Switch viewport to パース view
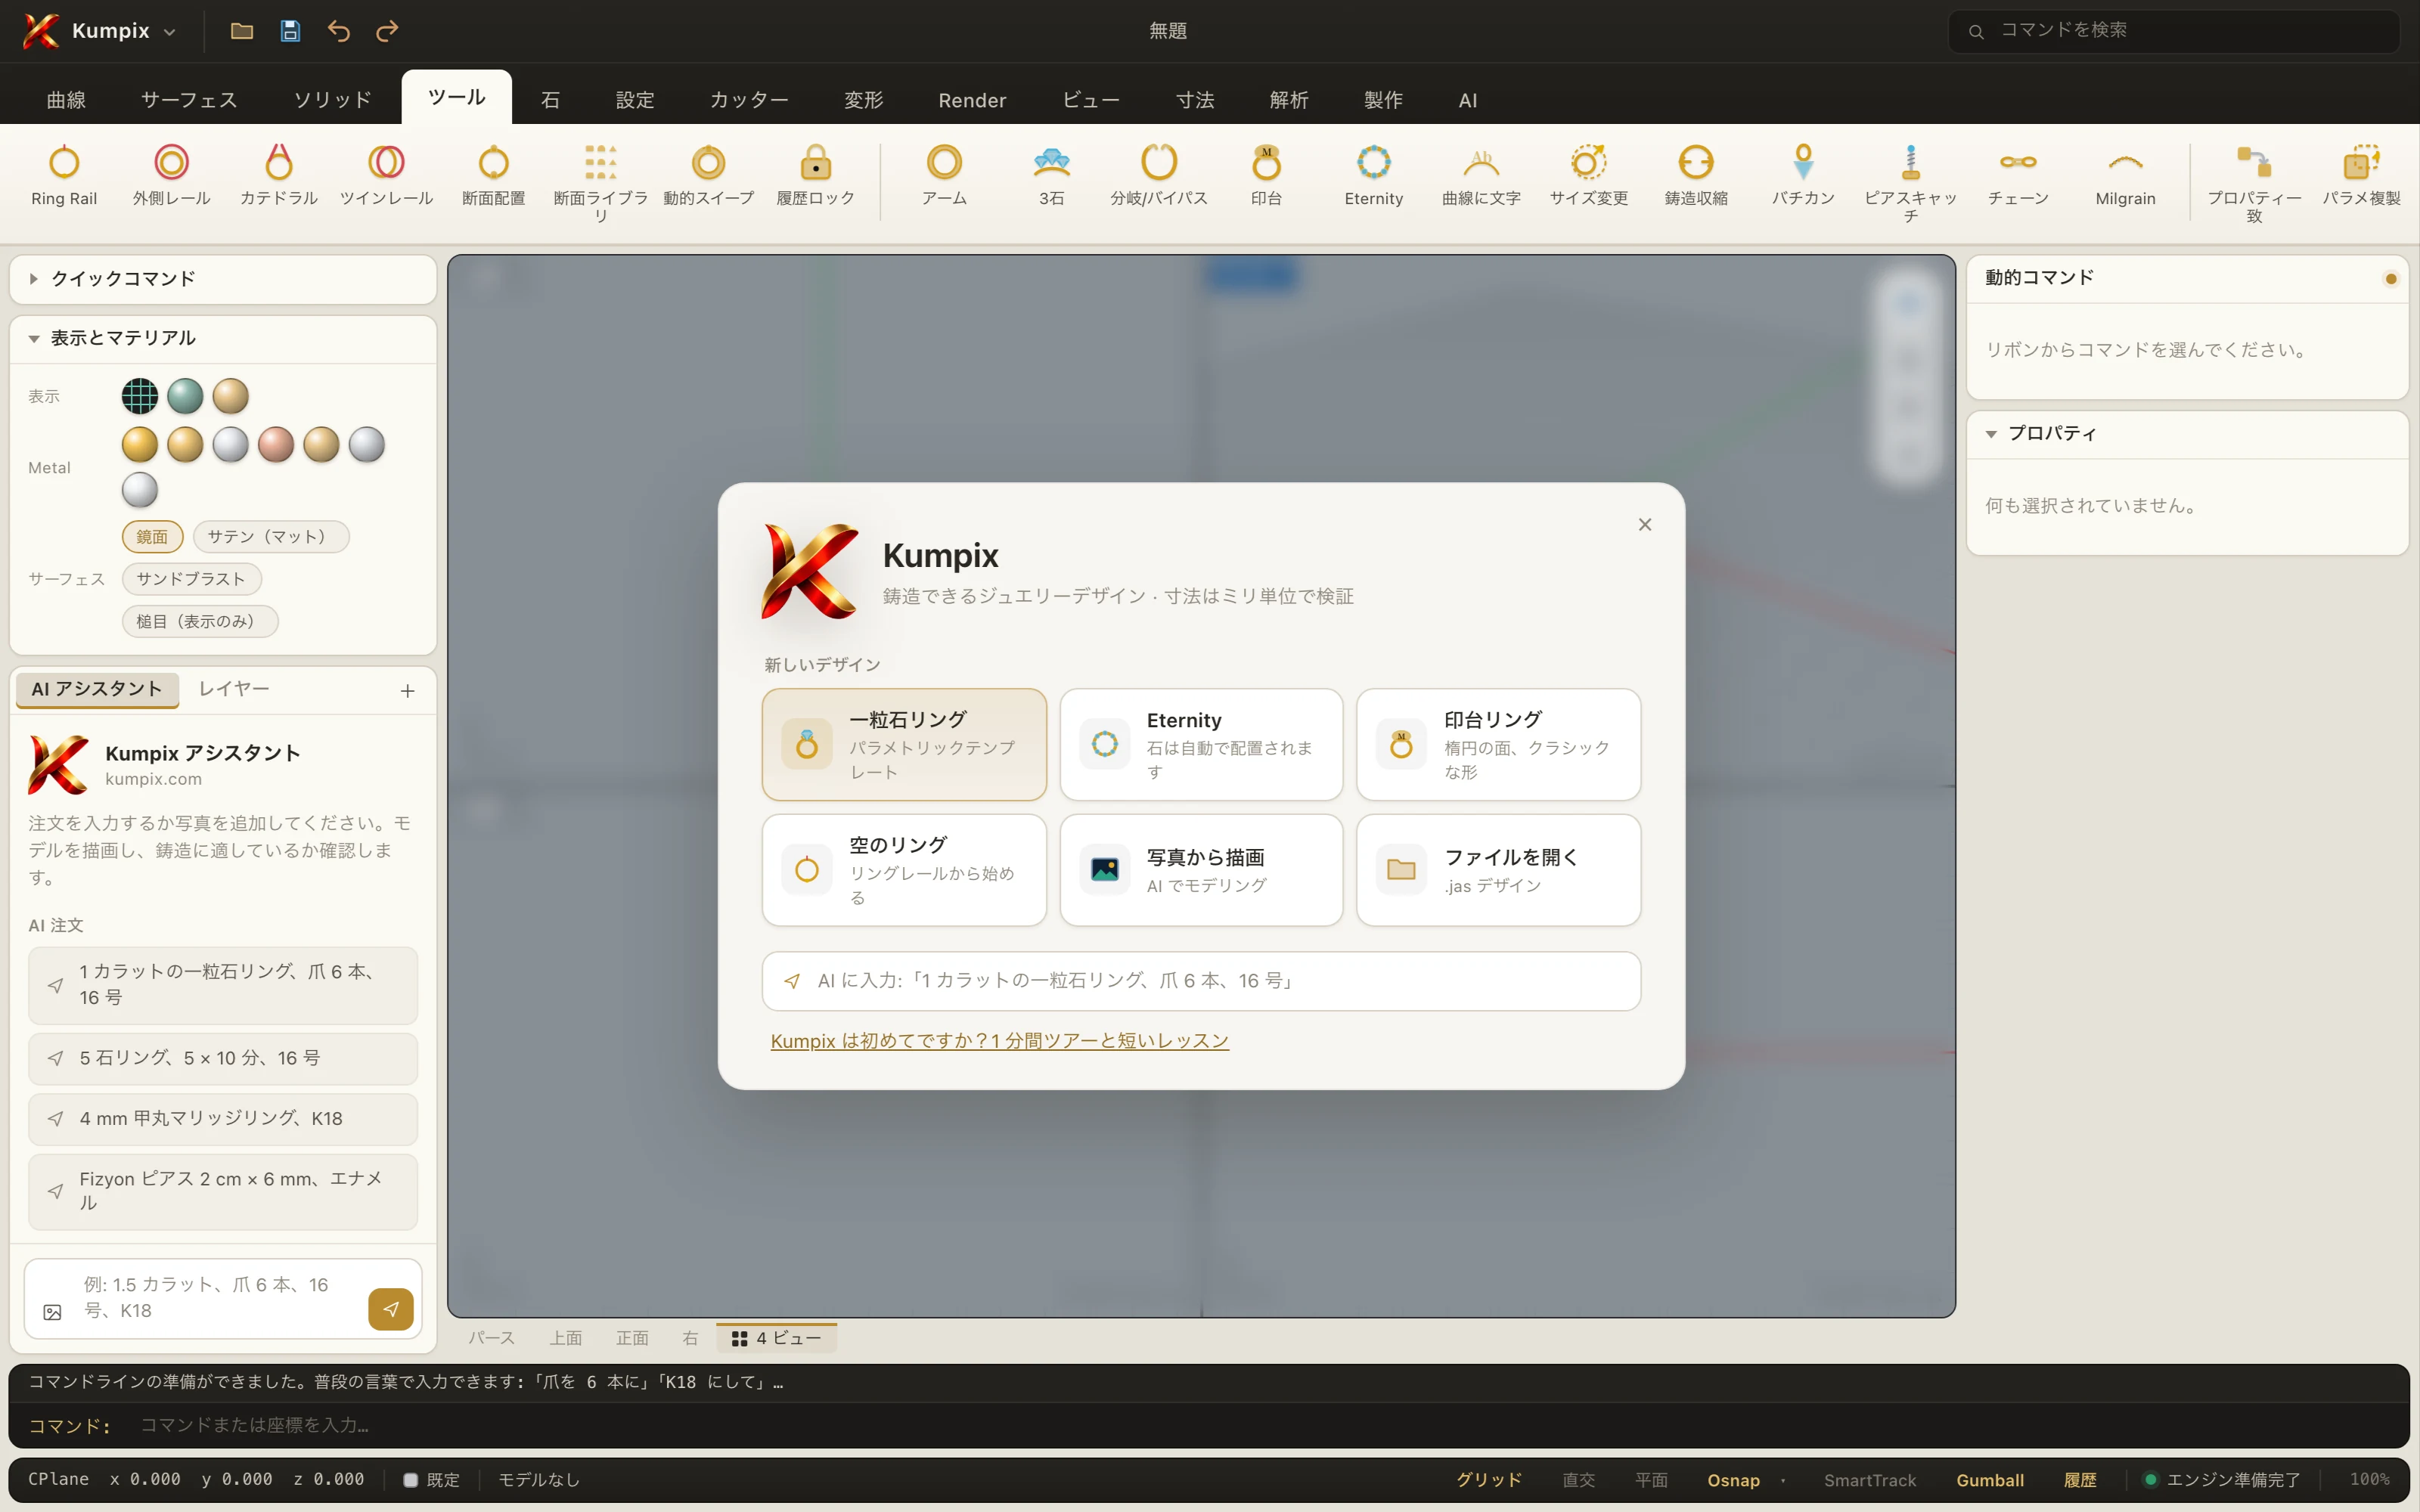Screen dimensions: 2420x1512 coord(491,1337)
